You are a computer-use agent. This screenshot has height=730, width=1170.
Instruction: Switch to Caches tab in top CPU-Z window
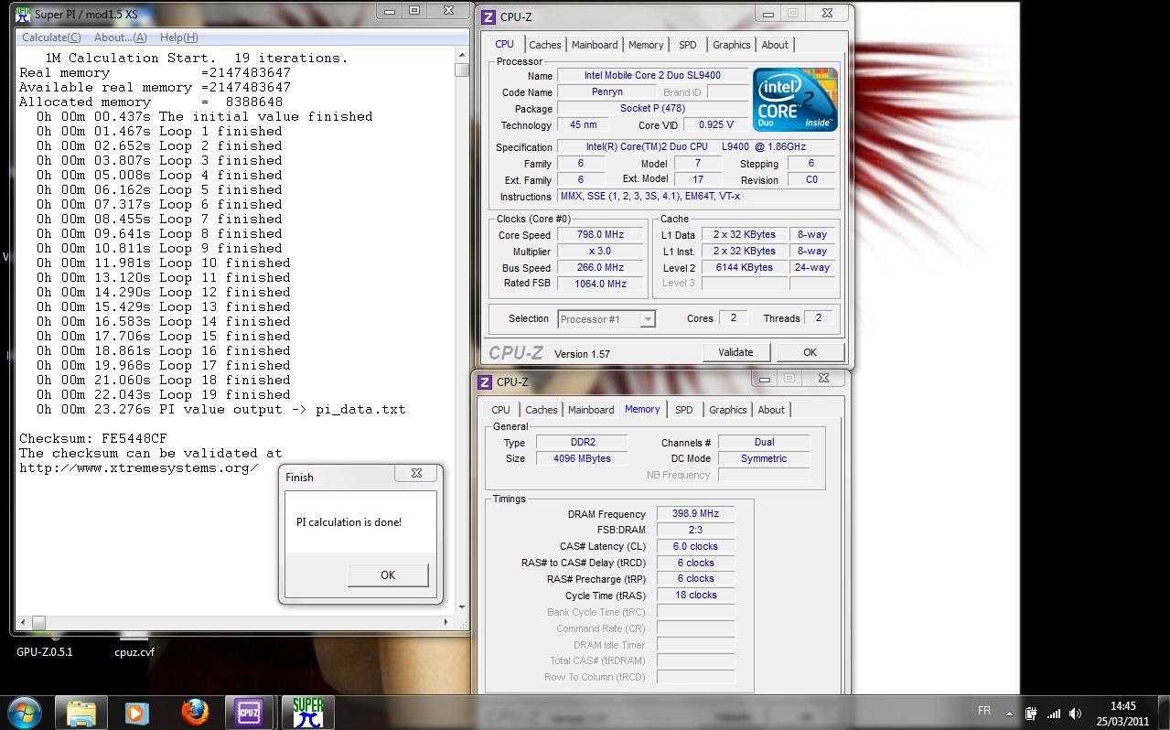(x=545, y=45)
